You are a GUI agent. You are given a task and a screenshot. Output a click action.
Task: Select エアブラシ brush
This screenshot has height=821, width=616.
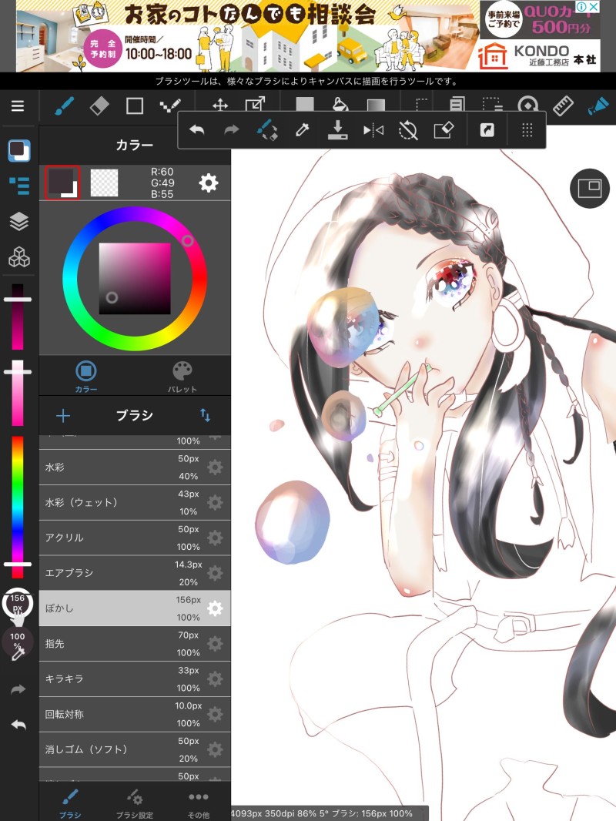(x=135, y=573)
